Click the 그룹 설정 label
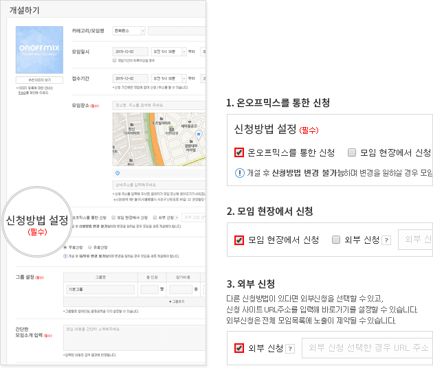The height and width of the screenshot is (368, 433). pos(25,277)
